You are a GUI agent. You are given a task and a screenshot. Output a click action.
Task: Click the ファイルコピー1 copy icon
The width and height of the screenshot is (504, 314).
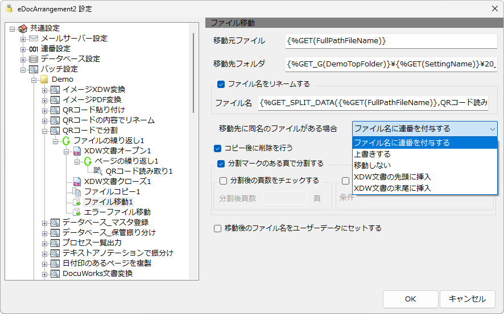77,192
